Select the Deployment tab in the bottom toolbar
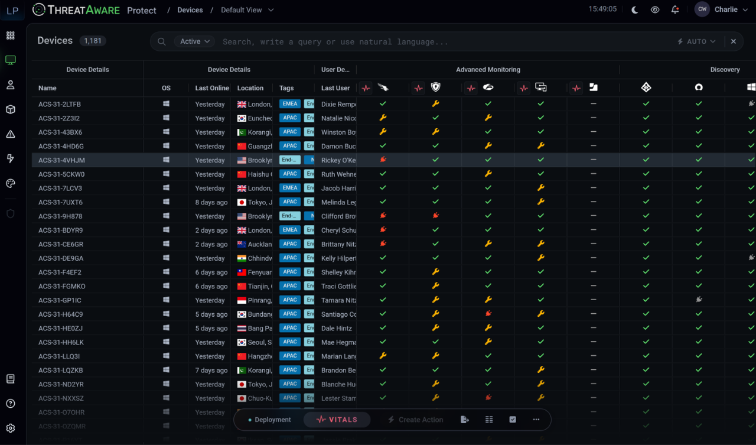Image resolution: width=756 pixels, height=445 pixels. [x=269, y=420]
